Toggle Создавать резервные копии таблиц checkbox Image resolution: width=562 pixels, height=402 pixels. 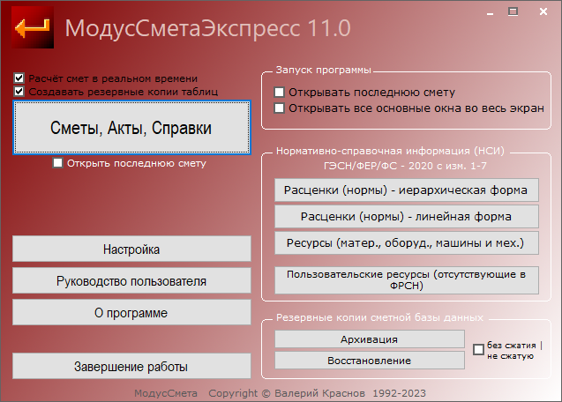click(x=19, y=92)
